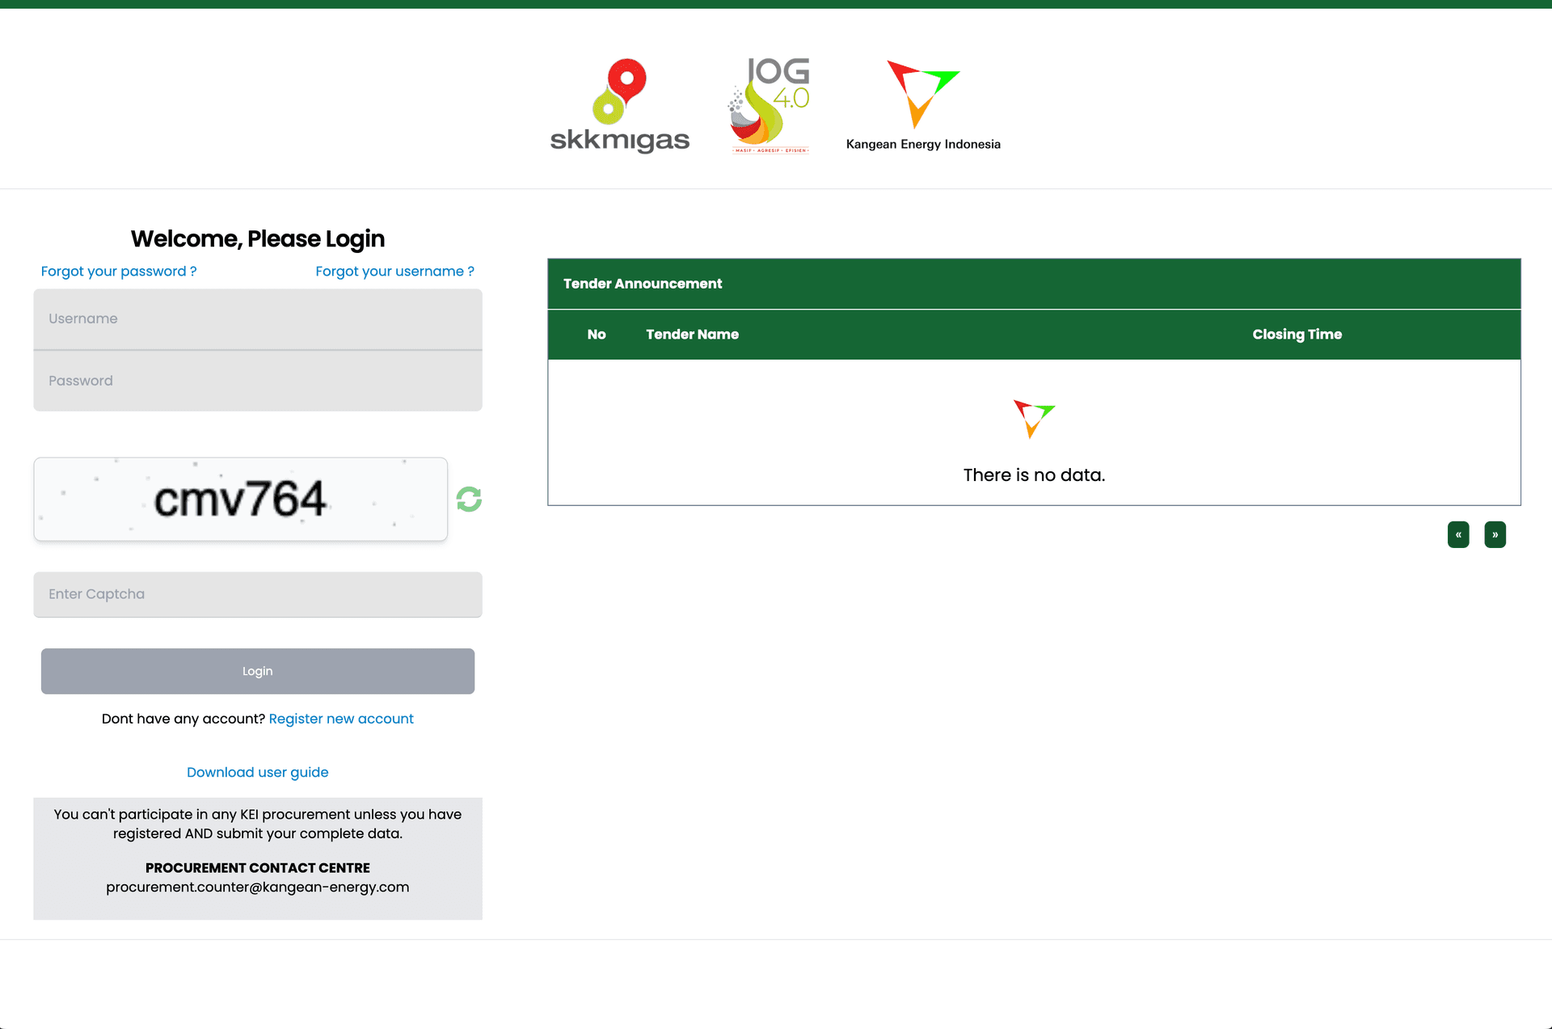Image resolution: width=1552 pixels, height=1029 pixels.
Task: Click the Closing Time column header
Action: click(x=1297, y=334)
